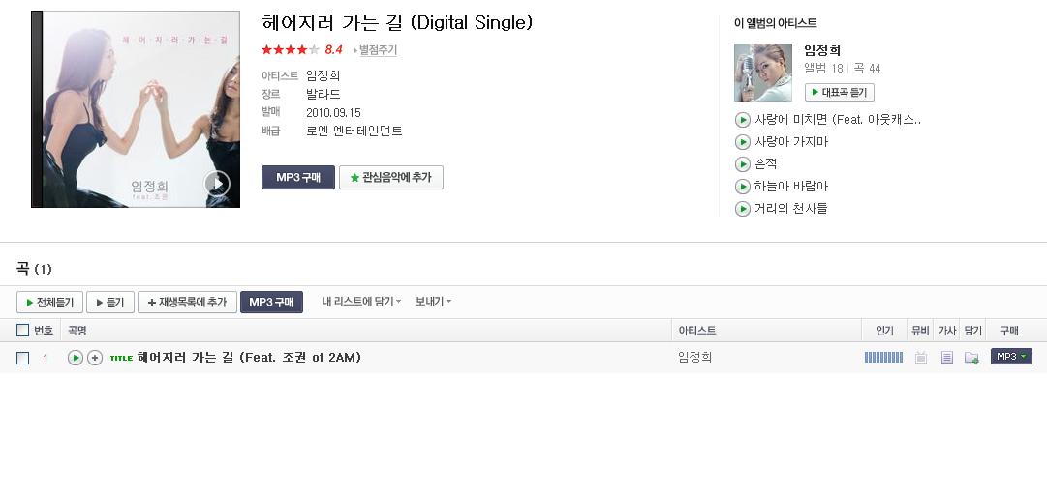1047x495 pixels.
Task: Expand the 내 리스트에 담기 dropdown
Action: 361,302
